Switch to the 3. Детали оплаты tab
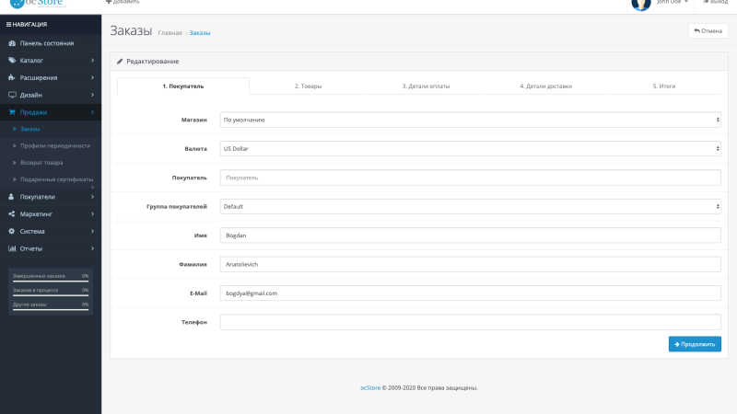The image size is (737, 414). (426, 86)
